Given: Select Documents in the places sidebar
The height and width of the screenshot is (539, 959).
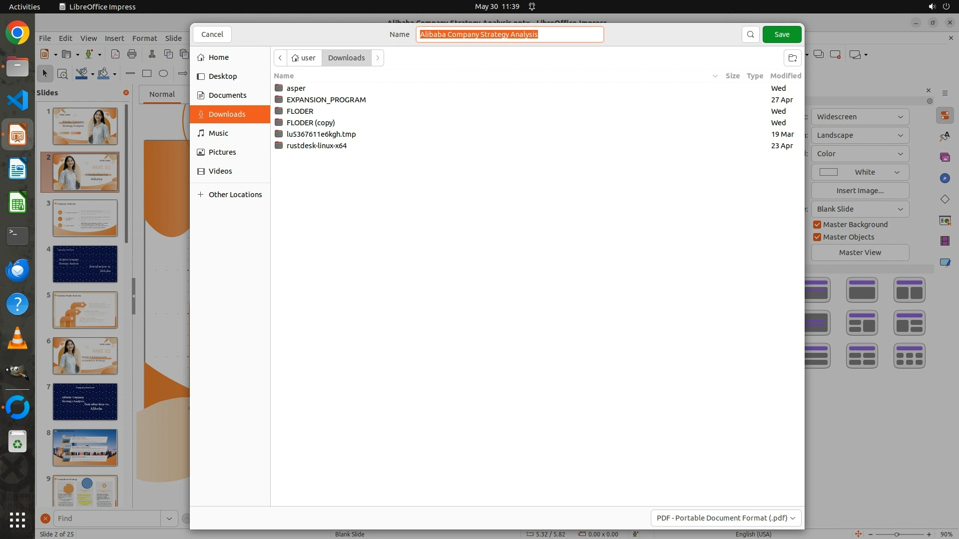Looking at the screenshot, I should pos(227,95).
